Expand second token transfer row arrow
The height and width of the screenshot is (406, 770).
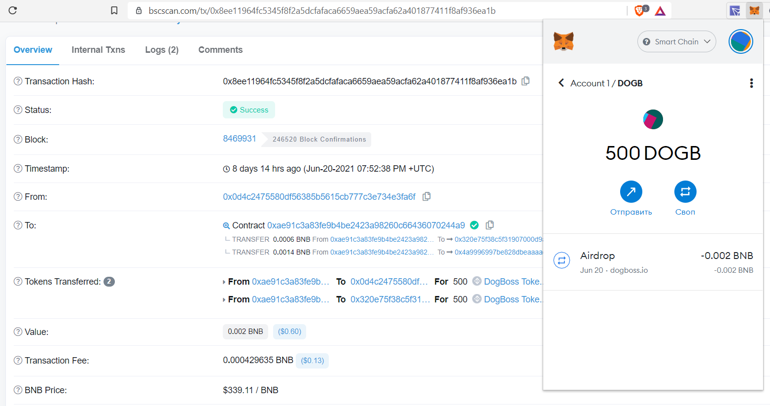(x=224, y=300)
